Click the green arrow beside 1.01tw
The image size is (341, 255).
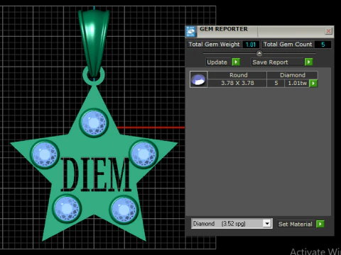[x=313, y=83]
